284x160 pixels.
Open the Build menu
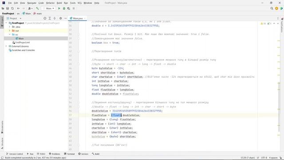coord(59,3)
